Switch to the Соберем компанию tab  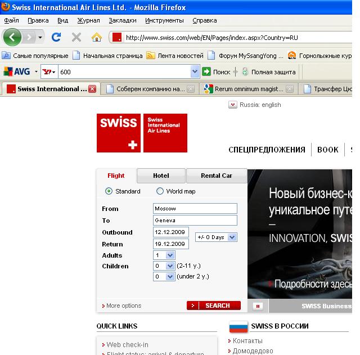coord(146,89)
